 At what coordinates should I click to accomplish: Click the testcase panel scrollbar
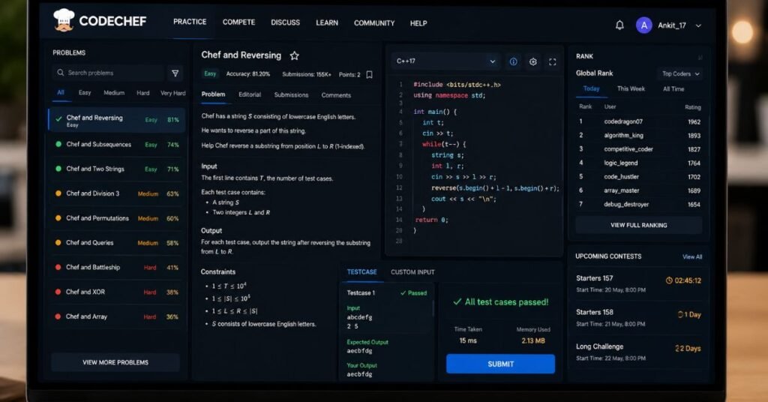coord(433,308)
